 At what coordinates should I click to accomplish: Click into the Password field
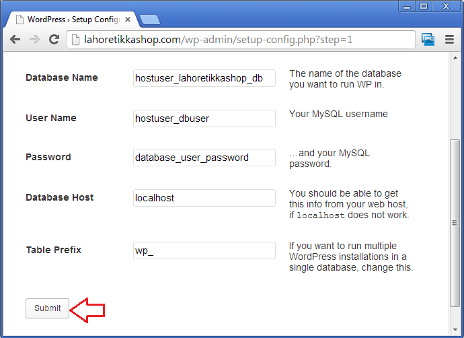click(204, 158)
